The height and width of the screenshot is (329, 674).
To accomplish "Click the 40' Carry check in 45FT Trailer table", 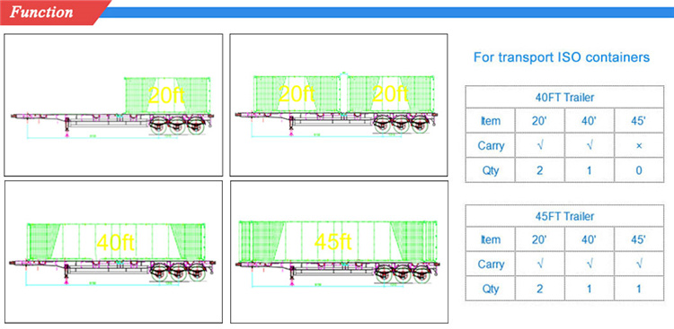I will 589,264.
